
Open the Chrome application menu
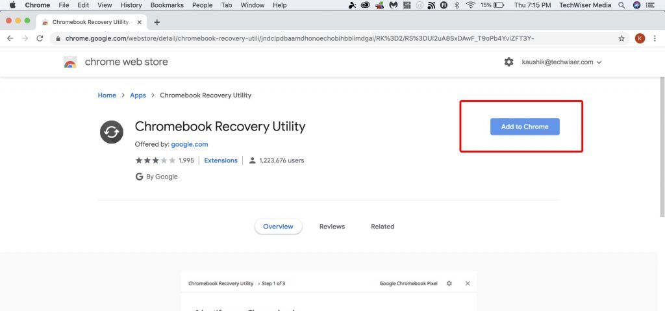(x=37, y=5)
